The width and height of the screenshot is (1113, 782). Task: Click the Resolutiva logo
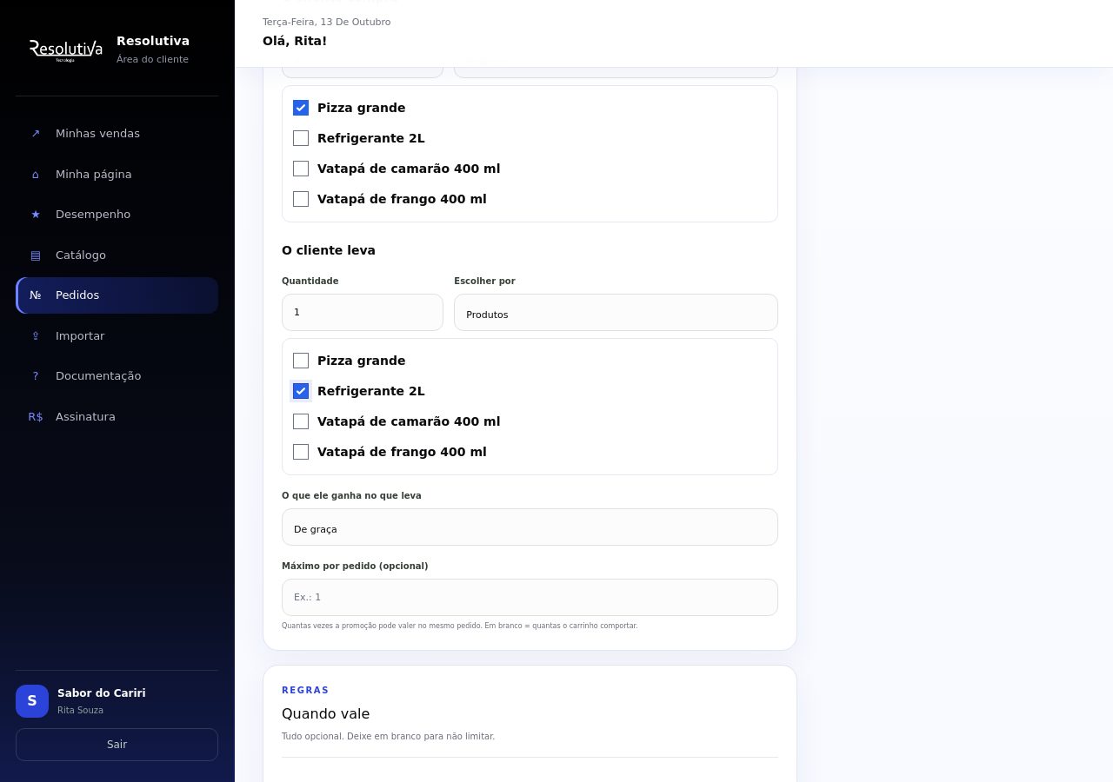[66, 50]
